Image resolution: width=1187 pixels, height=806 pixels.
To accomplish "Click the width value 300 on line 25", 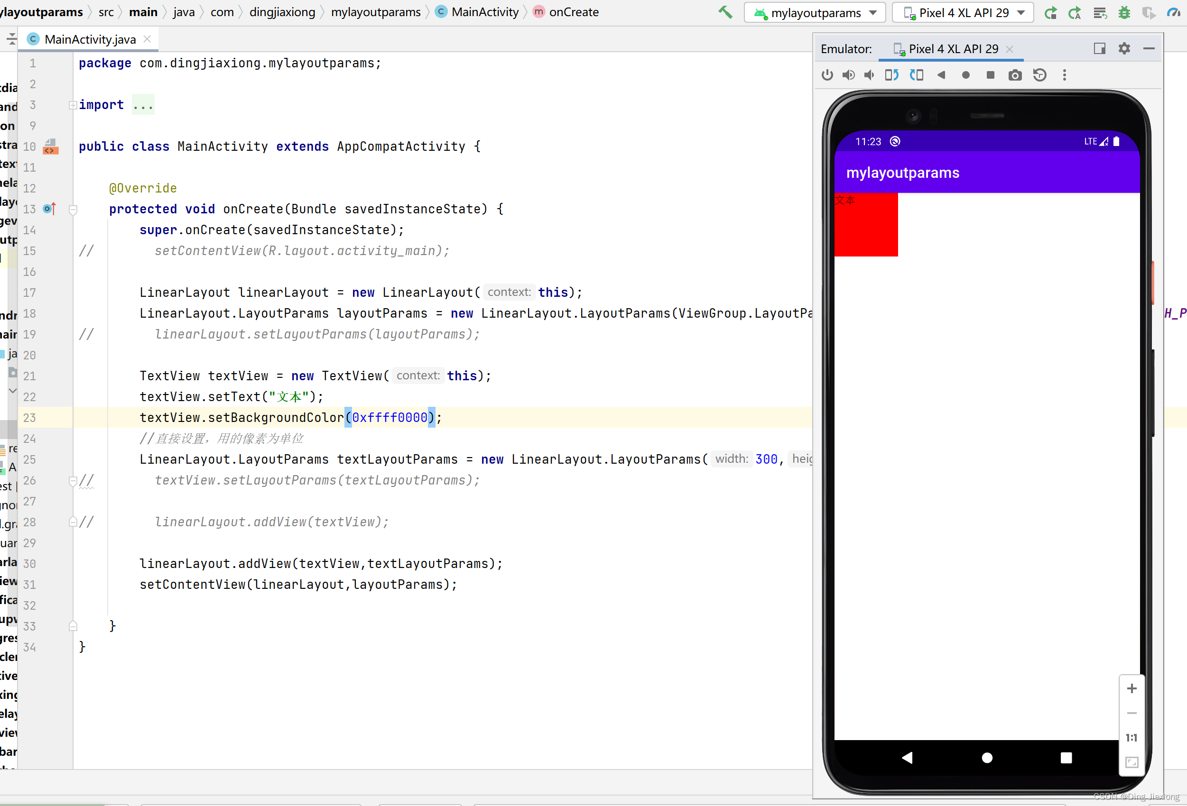I will 766,459.
